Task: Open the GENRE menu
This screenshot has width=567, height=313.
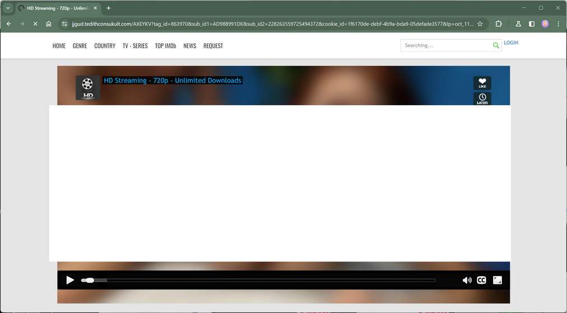Action: (x=80, y=45)
